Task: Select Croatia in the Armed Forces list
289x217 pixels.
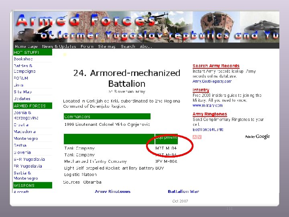Action: point(21,125)
